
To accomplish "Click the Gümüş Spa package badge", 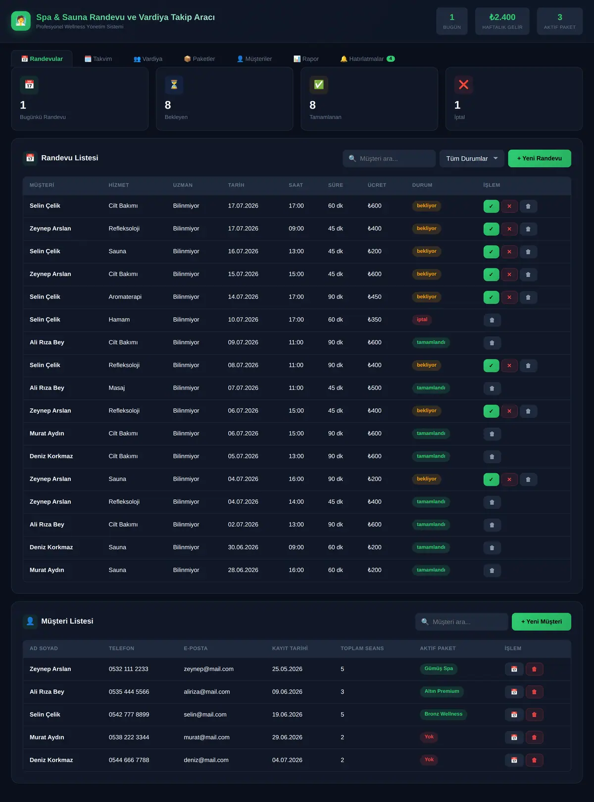I will tap(439, 669).
